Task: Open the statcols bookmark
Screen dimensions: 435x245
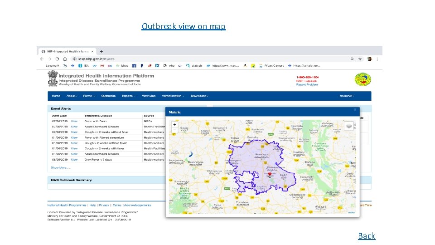Action: click(194, 66)
